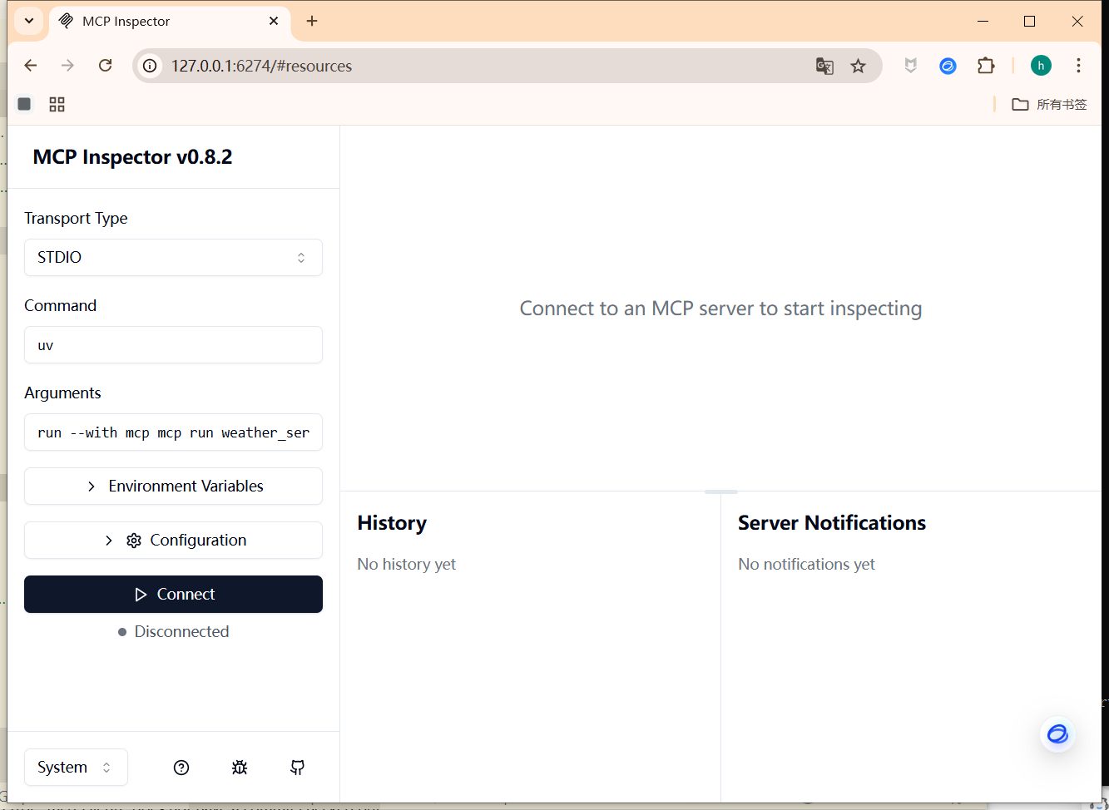Maximize the Chrome window
Image resolution: width=1109 pixels, height=810 pixels.
pyautogui.click(x=1030, y=21)
